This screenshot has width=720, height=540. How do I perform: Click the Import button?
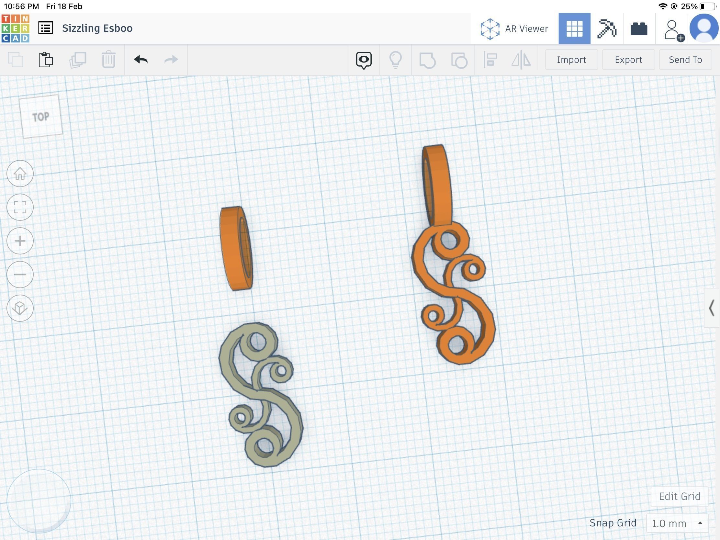pos(572,60)
